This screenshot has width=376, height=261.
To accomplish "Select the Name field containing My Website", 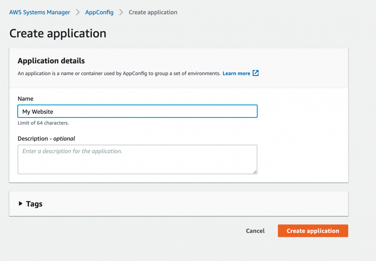I will coord(137,111).
